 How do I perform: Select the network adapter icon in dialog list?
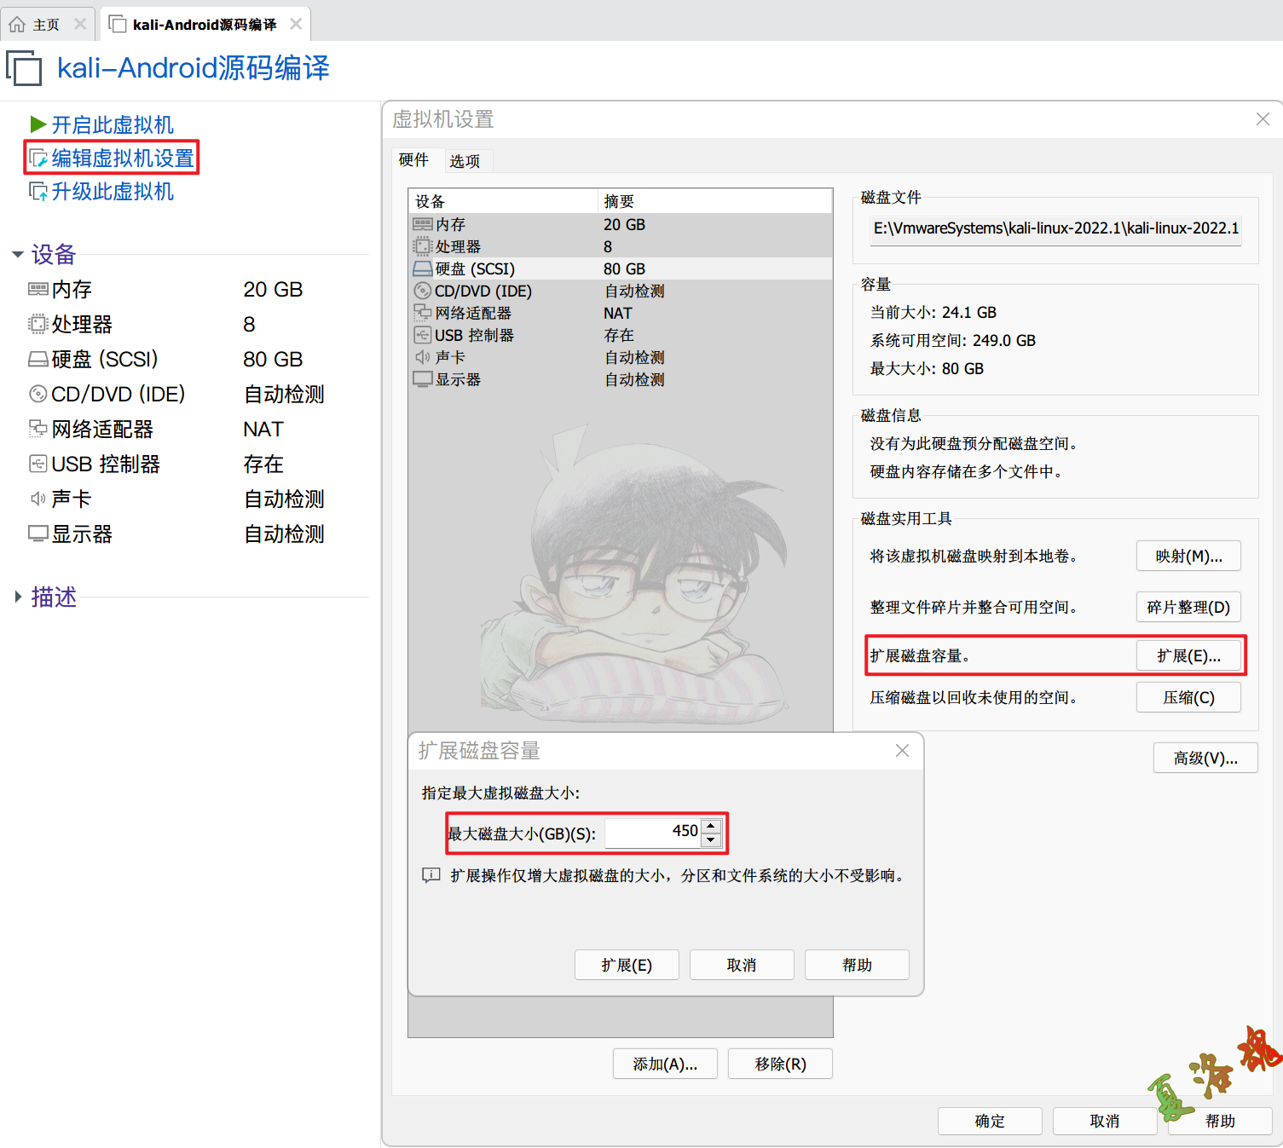coord(422,313)
